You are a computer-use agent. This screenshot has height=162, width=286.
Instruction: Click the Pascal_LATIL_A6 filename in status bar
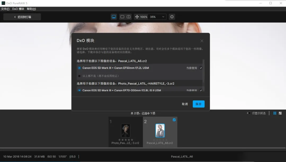(x=182, y=156)
